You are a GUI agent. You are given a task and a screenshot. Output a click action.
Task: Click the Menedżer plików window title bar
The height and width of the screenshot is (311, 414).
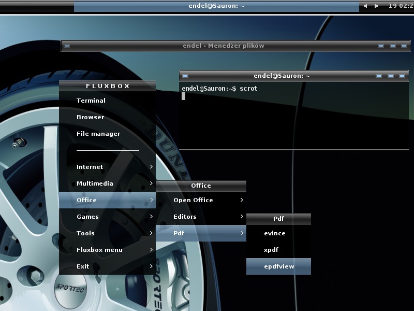[223, 46]
